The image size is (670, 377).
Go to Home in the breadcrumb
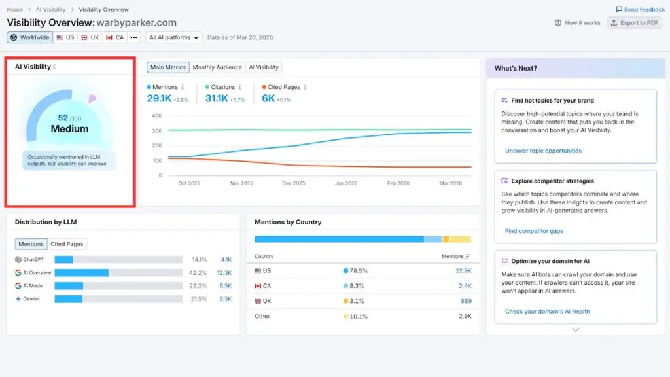pos(14,9)
